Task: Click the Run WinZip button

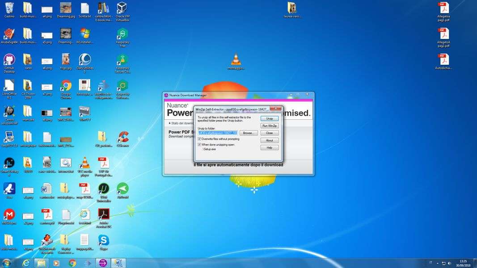Action: (269, 126)
